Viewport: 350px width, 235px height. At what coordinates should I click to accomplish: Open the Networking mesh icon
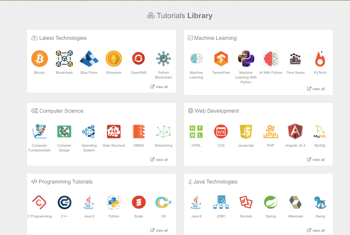(164, 131)
